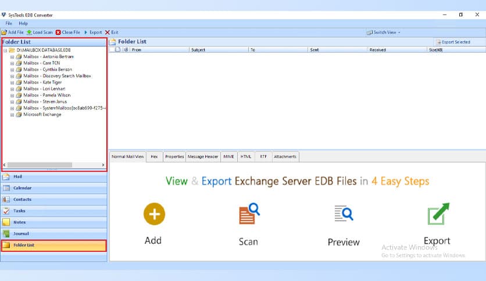Switch to the RTF tab
Viewport: 486px width, 281px height.
click(263, 157)
